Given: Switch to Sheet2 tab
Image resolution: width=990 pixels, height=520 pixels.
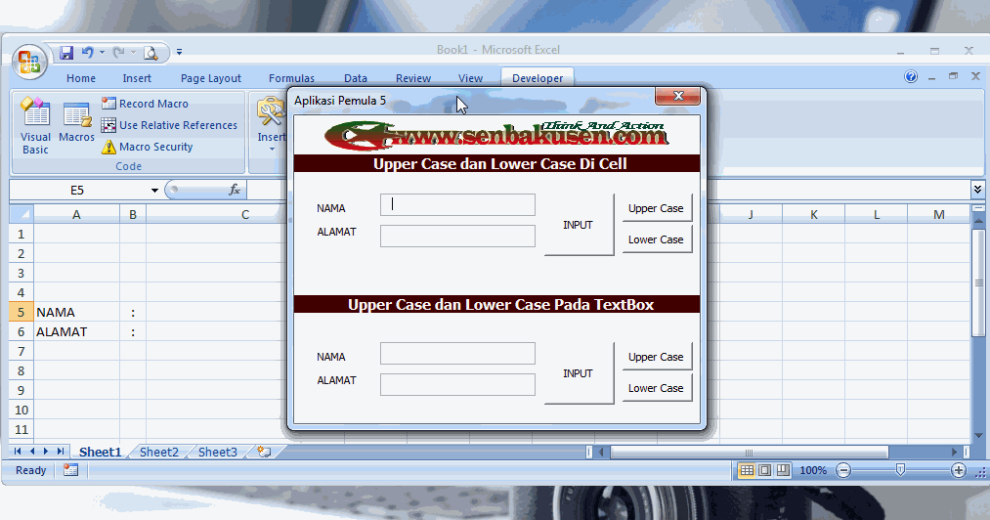Looking at the screenshot, I should pos(159,452).
